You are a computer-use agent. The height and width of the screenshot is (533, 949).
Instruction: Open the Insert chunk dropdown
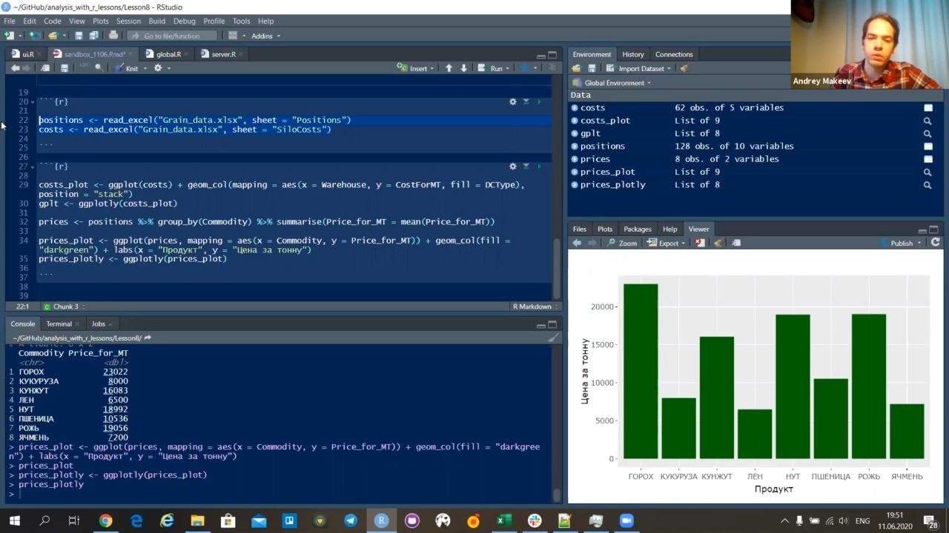tap(433, 68)
